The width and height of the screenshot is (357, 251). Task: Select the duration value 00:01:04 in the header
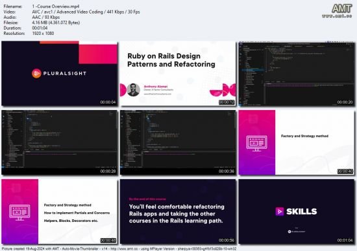[x=40, y=28]
